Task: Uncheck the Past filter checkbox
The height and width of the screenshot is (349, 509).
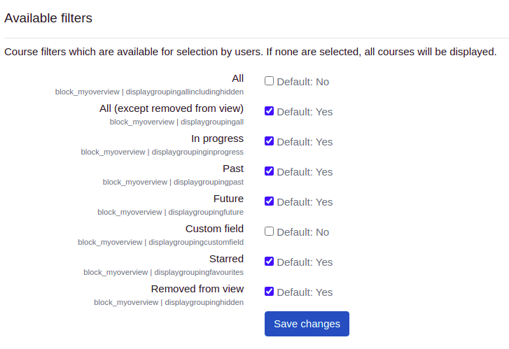Action: (269, 171)
